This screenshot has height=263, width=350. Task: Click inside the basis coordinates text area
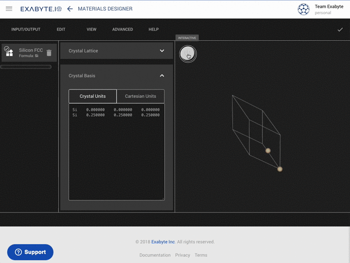[117, 156]
